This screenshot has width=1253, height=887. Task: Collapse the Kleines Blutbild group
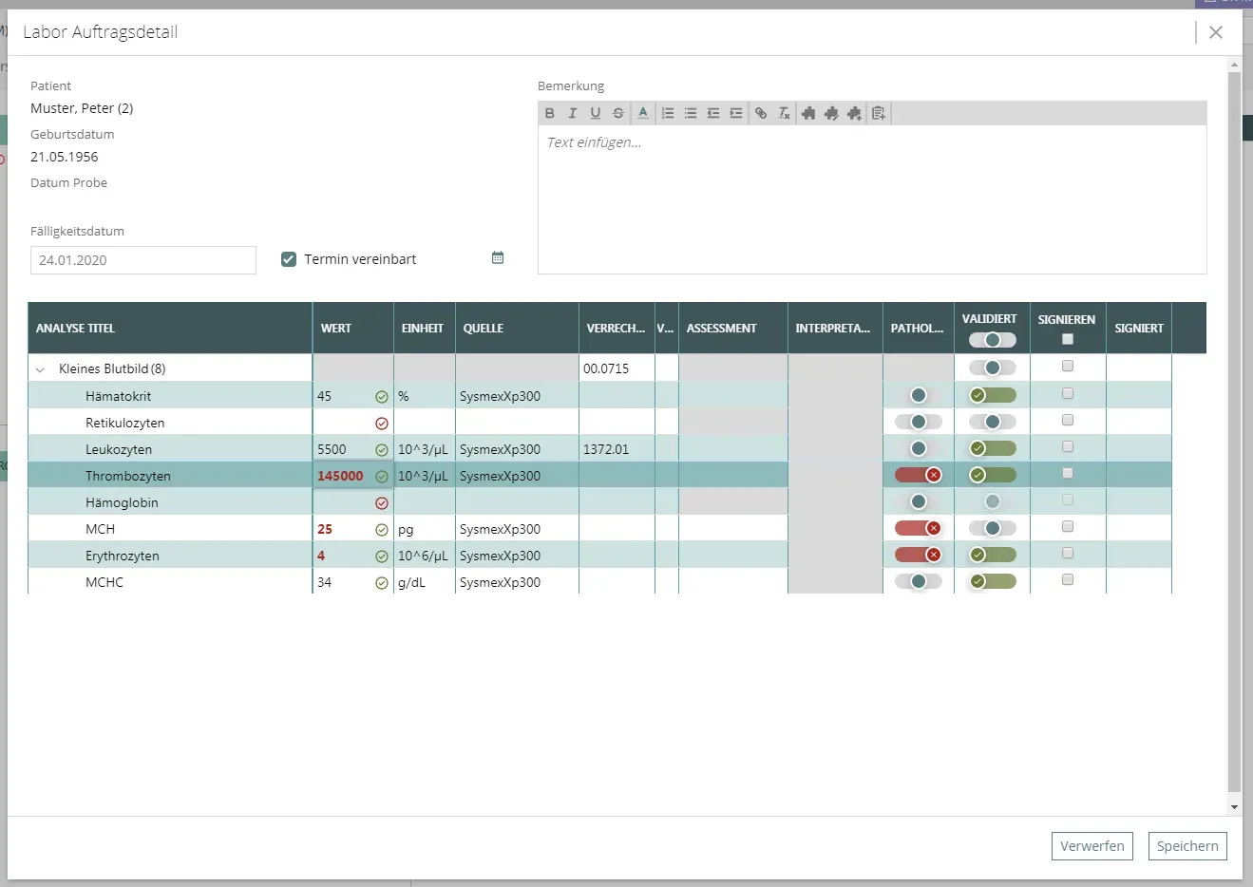tap(40, 369)
